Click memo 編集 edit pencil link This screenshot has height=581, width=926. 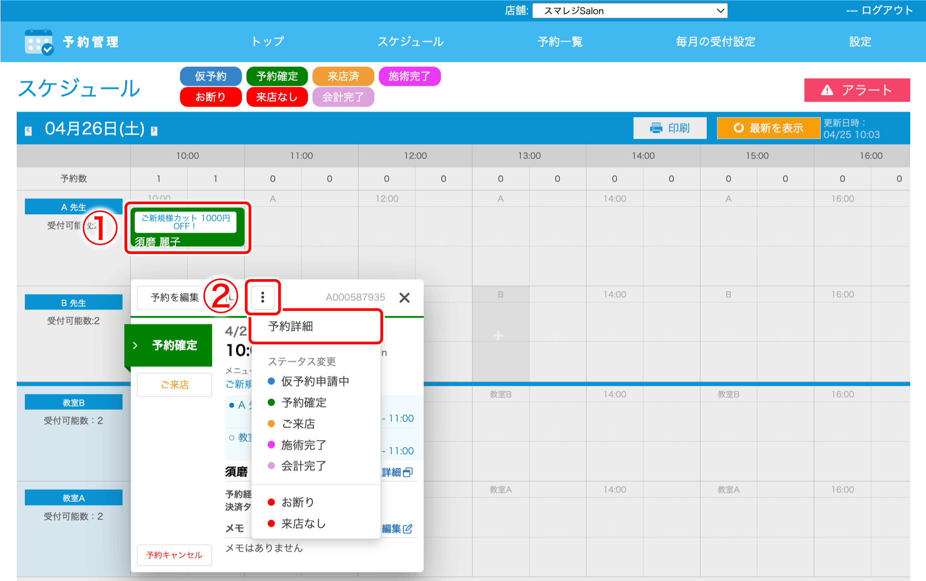397,529
